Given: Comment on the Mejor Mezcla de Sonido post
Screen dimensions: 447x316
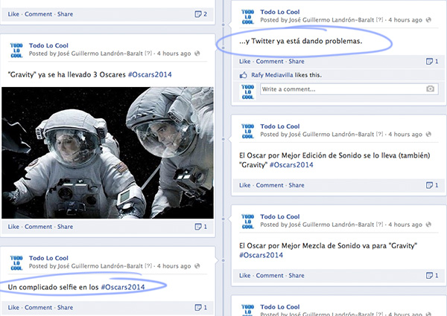Looking at the screenshot, I should click(270, 275).
